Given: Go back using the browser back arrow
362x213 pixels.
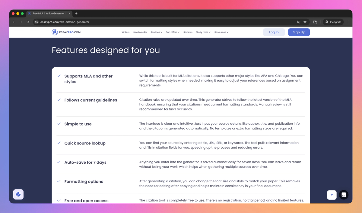Looking at the screenshot, I should (x=13, y=22).
